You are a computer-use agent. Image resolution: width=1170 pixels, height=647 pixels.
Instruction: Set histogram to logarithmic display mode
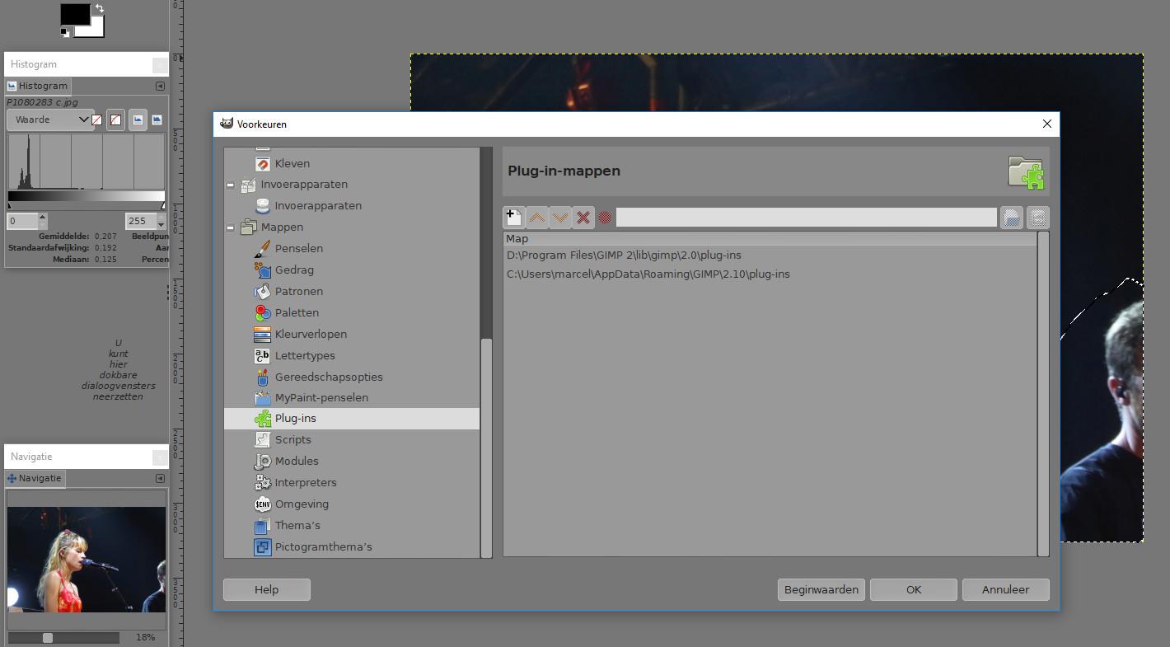pyautogui.click(x=157, y=120)
